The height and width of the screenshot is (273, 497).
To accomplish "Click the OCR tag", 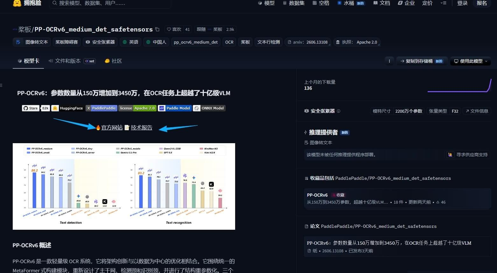I will [229, 42].
